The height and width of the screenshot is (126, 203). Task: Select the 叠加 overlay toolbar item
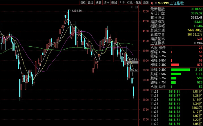point(90,2)
